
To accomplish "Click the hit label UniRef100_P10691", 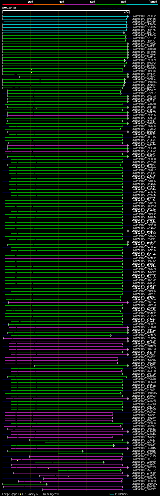I will click(x=143, y=390).
